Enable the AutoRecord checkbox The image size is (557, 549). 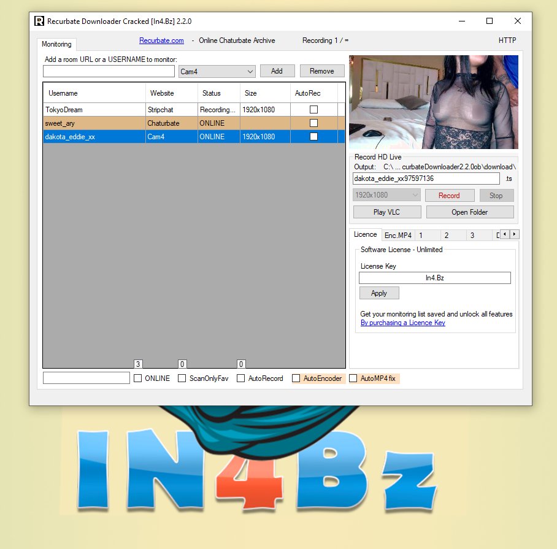pos(241,378)
